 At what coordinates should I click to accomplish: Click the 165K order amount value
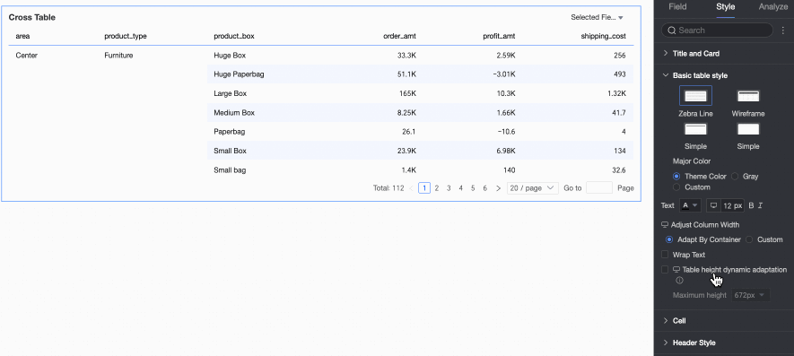pyautogui.click(x=407, y=93)
